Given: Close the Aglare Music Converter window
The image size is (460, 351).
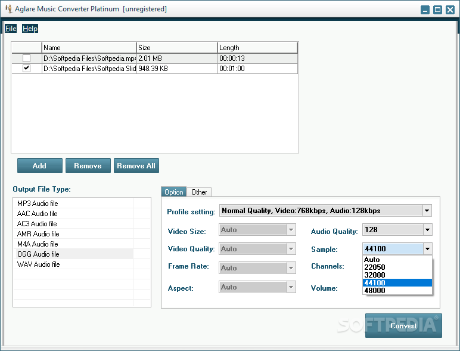Looking at the screenshot, I should coord(450,10).
